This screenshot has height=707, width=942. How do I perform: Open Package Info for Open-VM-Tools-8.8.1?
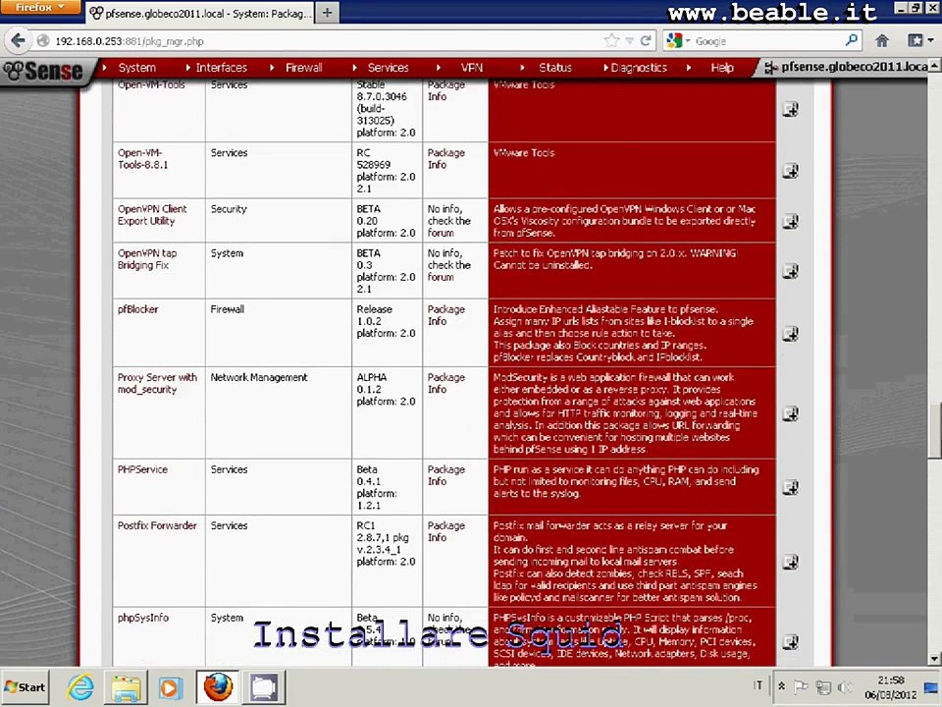pos(445,159)
